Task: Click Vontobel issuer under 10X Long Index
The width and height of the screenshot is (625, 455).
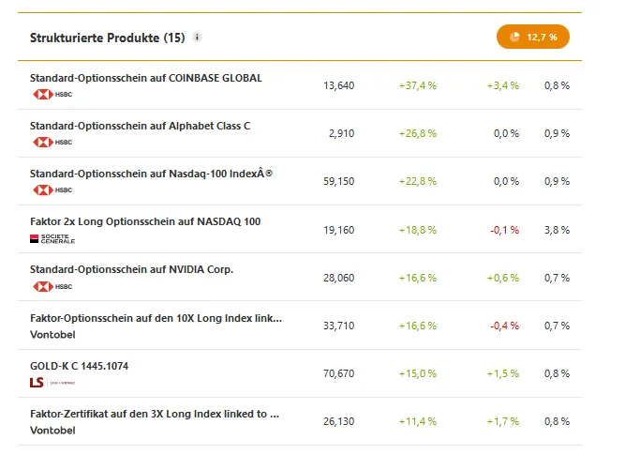Action: pyautogui.click(x=52, y=335)
